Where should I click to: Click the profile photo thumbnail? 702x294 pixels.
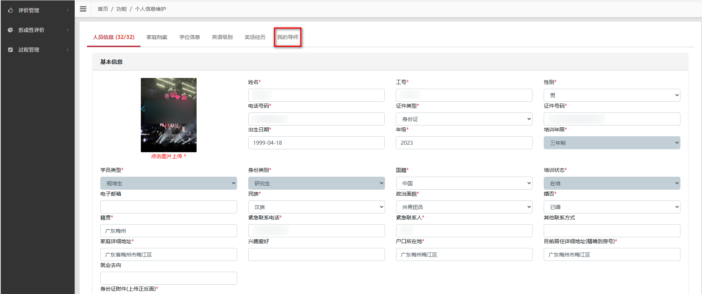tap(169, 115)
